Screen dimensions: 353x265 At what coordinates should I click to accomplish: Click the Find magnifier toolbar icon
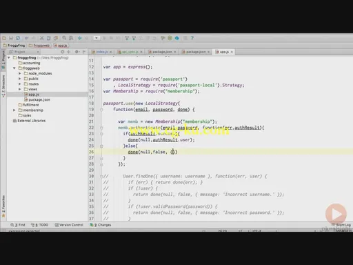(64, 38)
